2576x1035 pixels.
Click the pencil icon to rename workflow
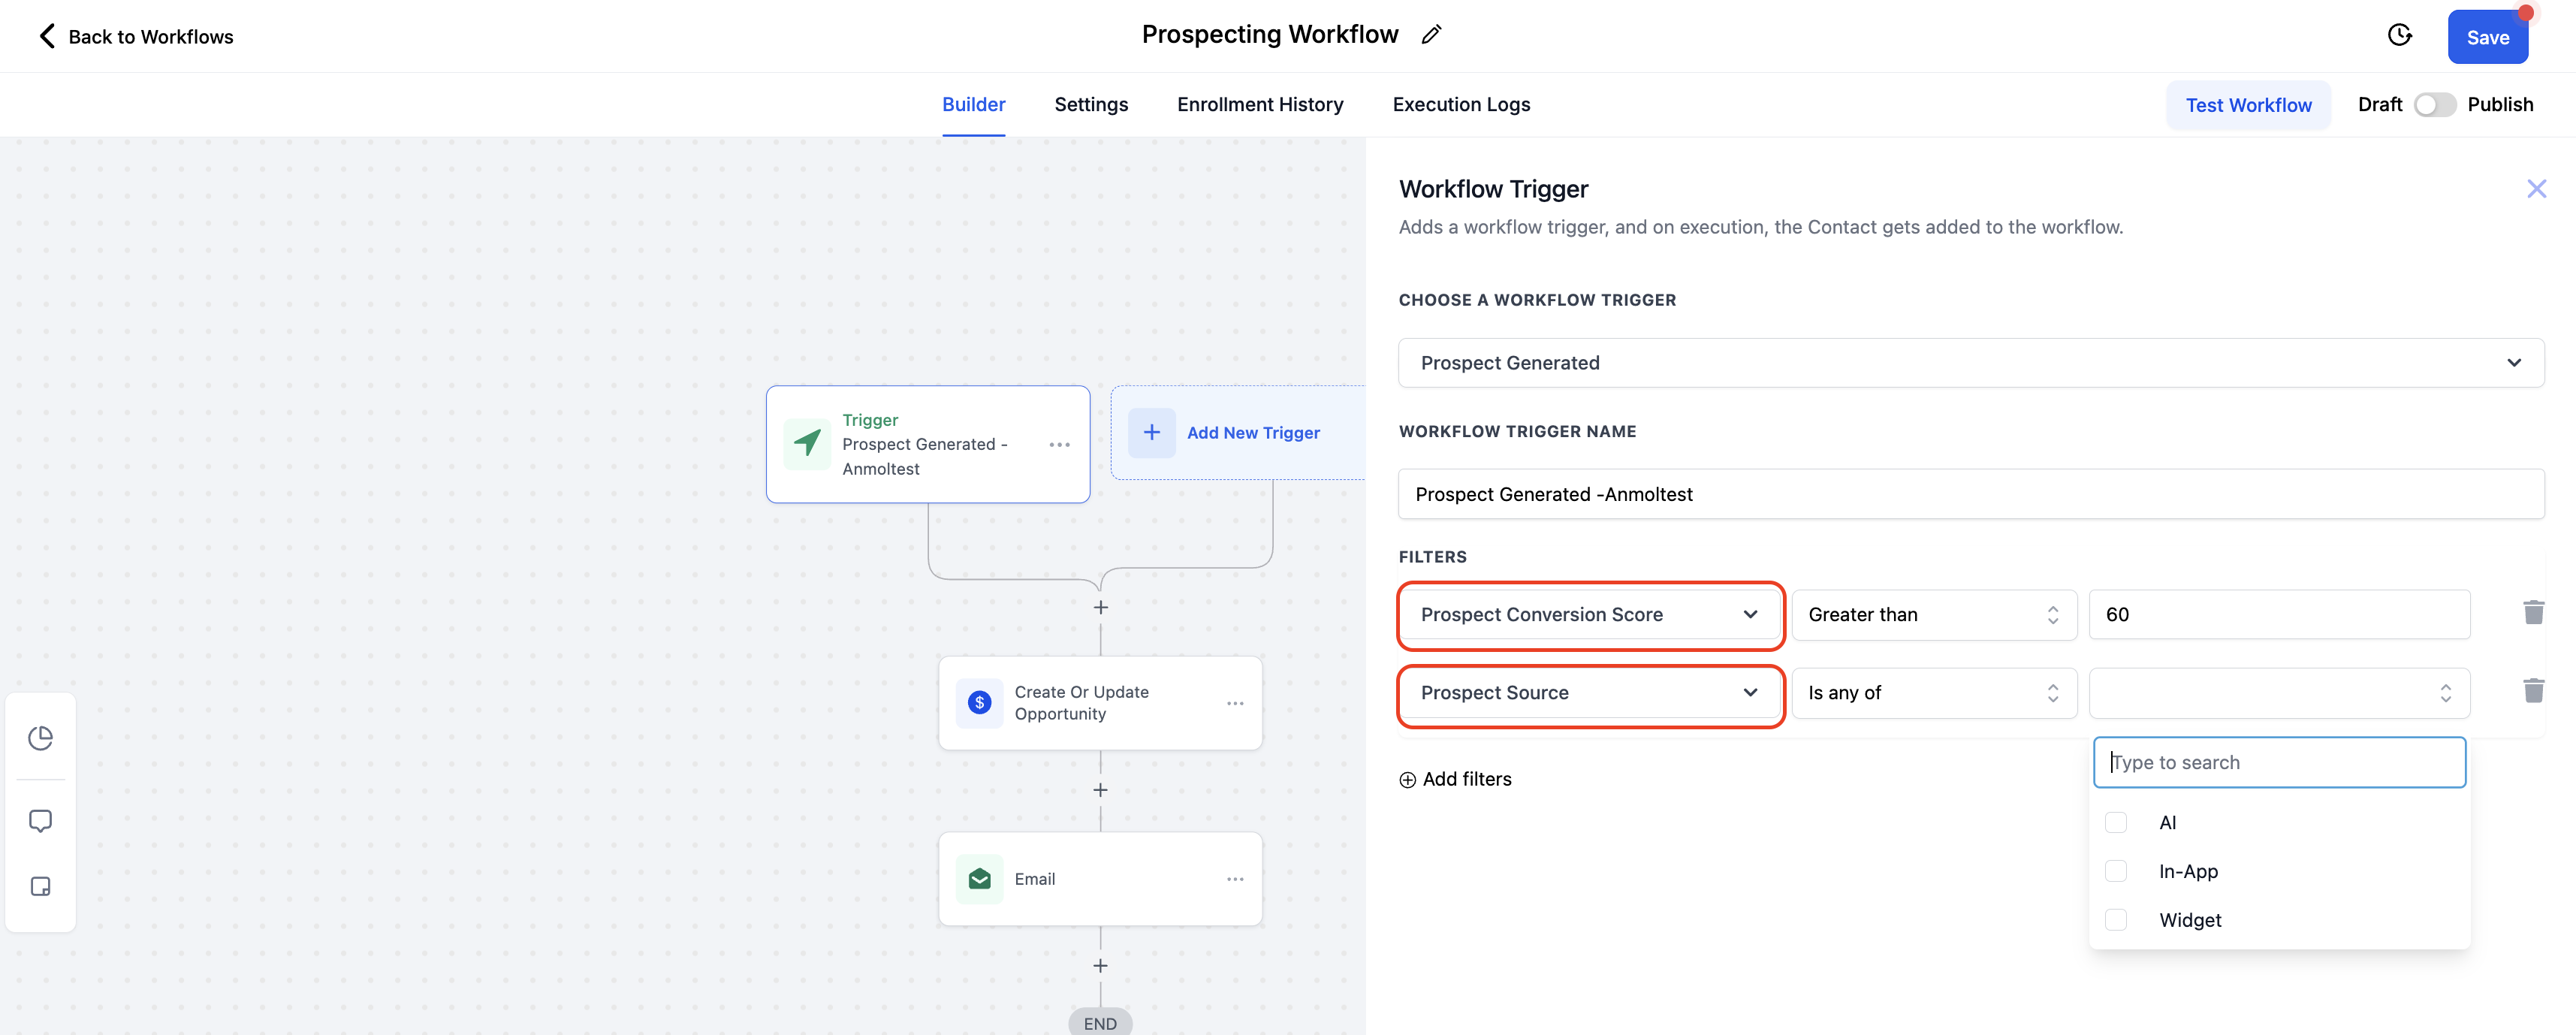pos(1431,35)
